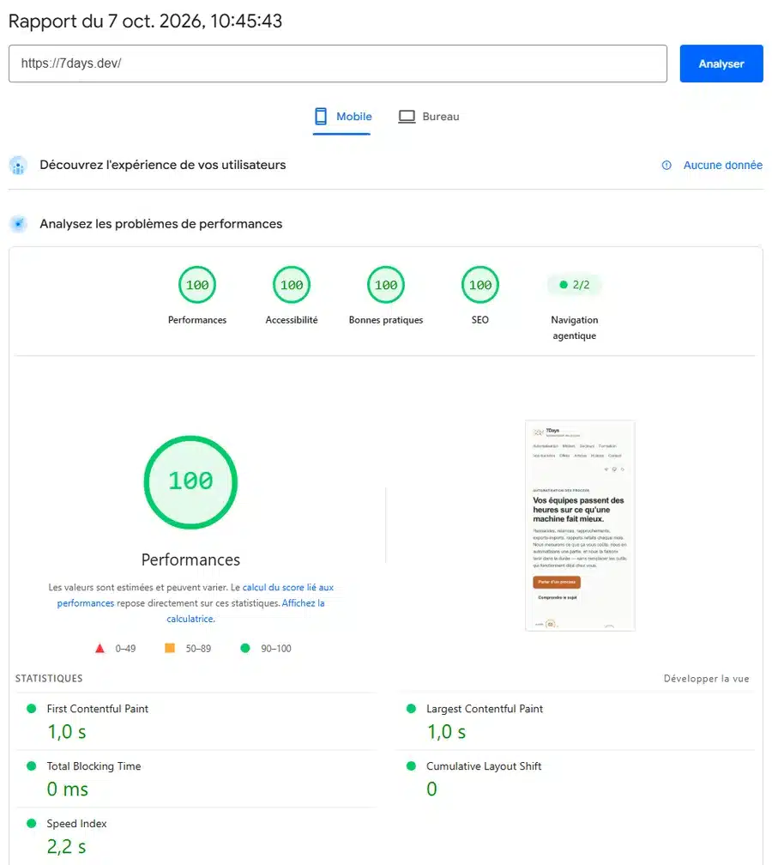Click the Bonnes pratiques score gauge
The image size is (772, 865).
(386, 285)
